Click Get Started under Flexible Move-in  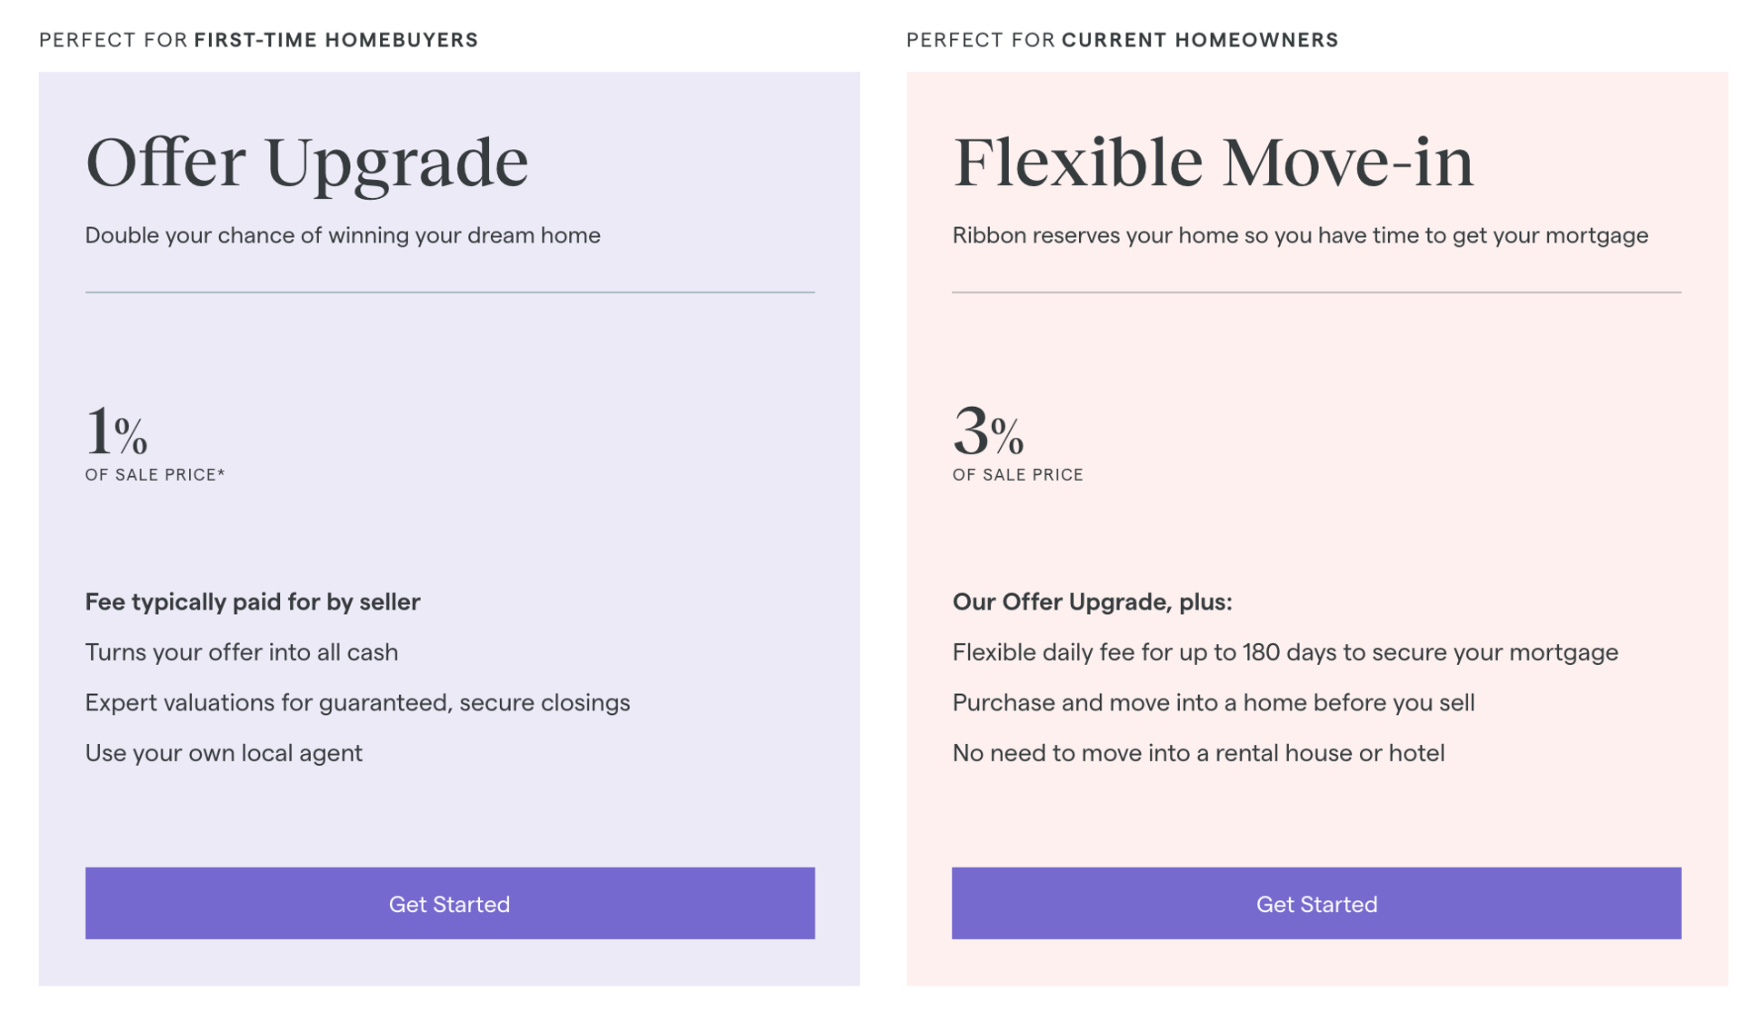point(1315,903)
